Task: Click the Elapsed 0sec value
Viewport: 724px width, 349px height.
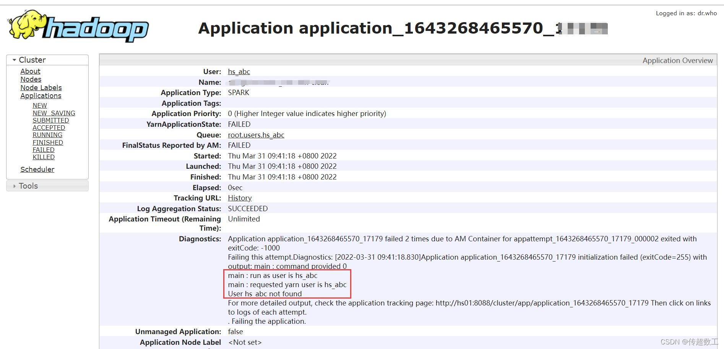Action: pos(235,188)
